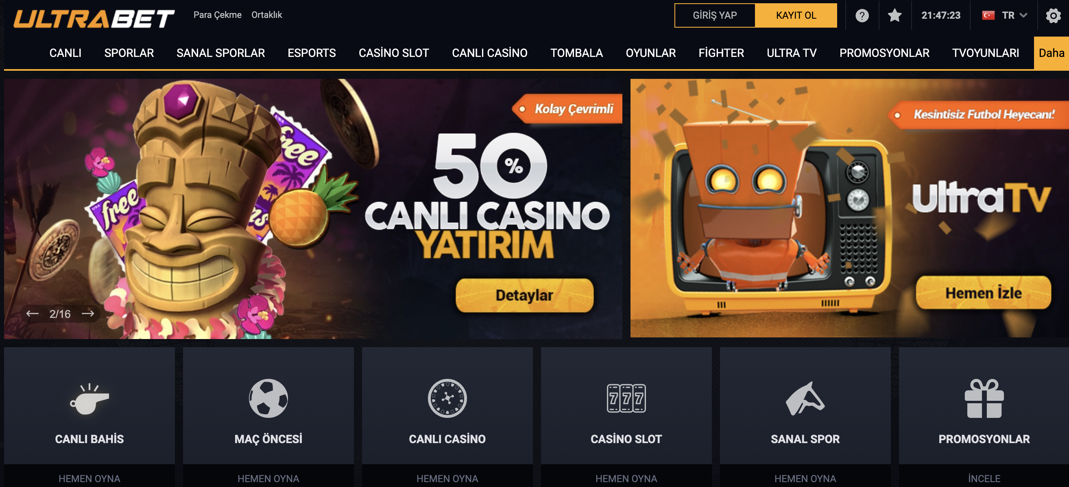Image resolution: width=1069 pixels, height=487 pixels.
Task: Click the favorites star icon
Action: pyautogui.click(x=895, y=16)
